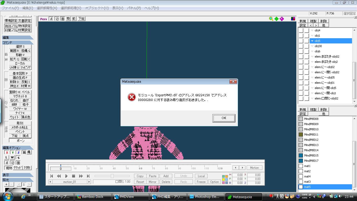Click the motion speed slider handle
The height and width of the screenshot is (201, 357).
[x=112, y=176]
